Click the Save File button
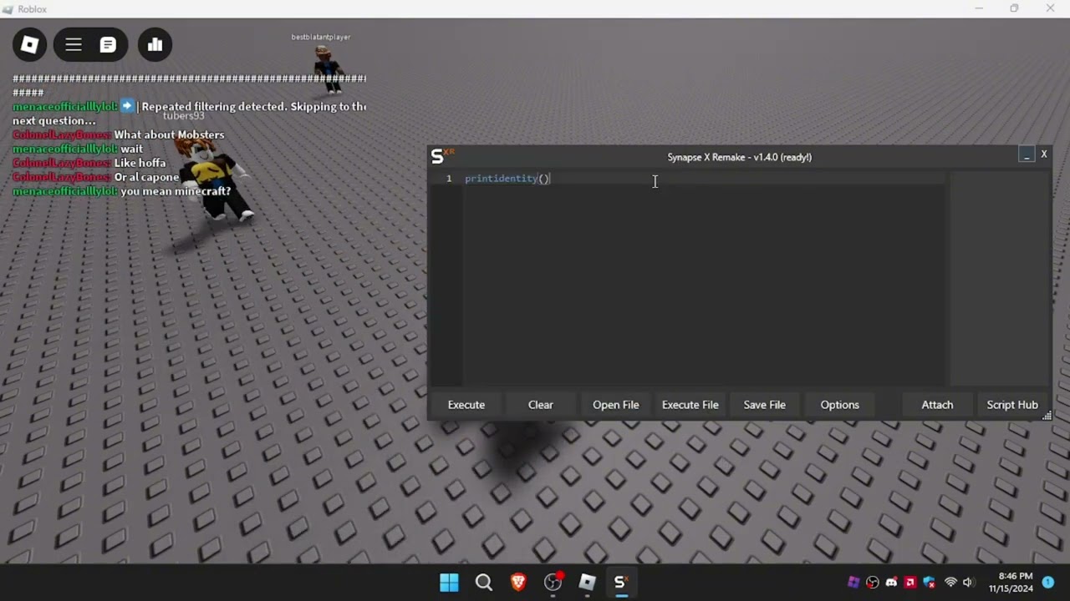This screenshot has width=1070, height=601. [x=765, y=405]
